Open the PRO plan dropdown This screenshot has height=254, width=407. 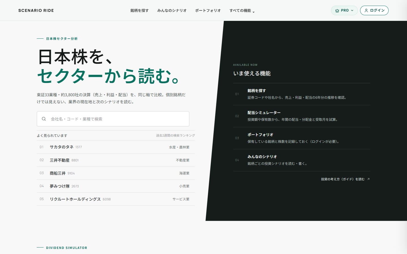pos(344,10)
